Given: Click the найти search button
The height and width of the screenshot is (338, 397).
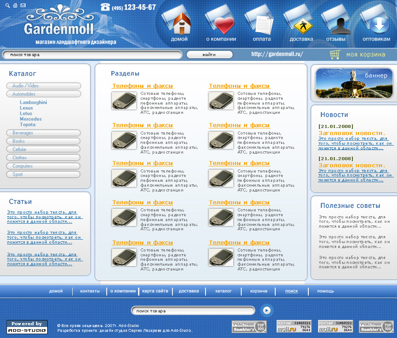Looking at the screenshot, I should coord(209,54).
